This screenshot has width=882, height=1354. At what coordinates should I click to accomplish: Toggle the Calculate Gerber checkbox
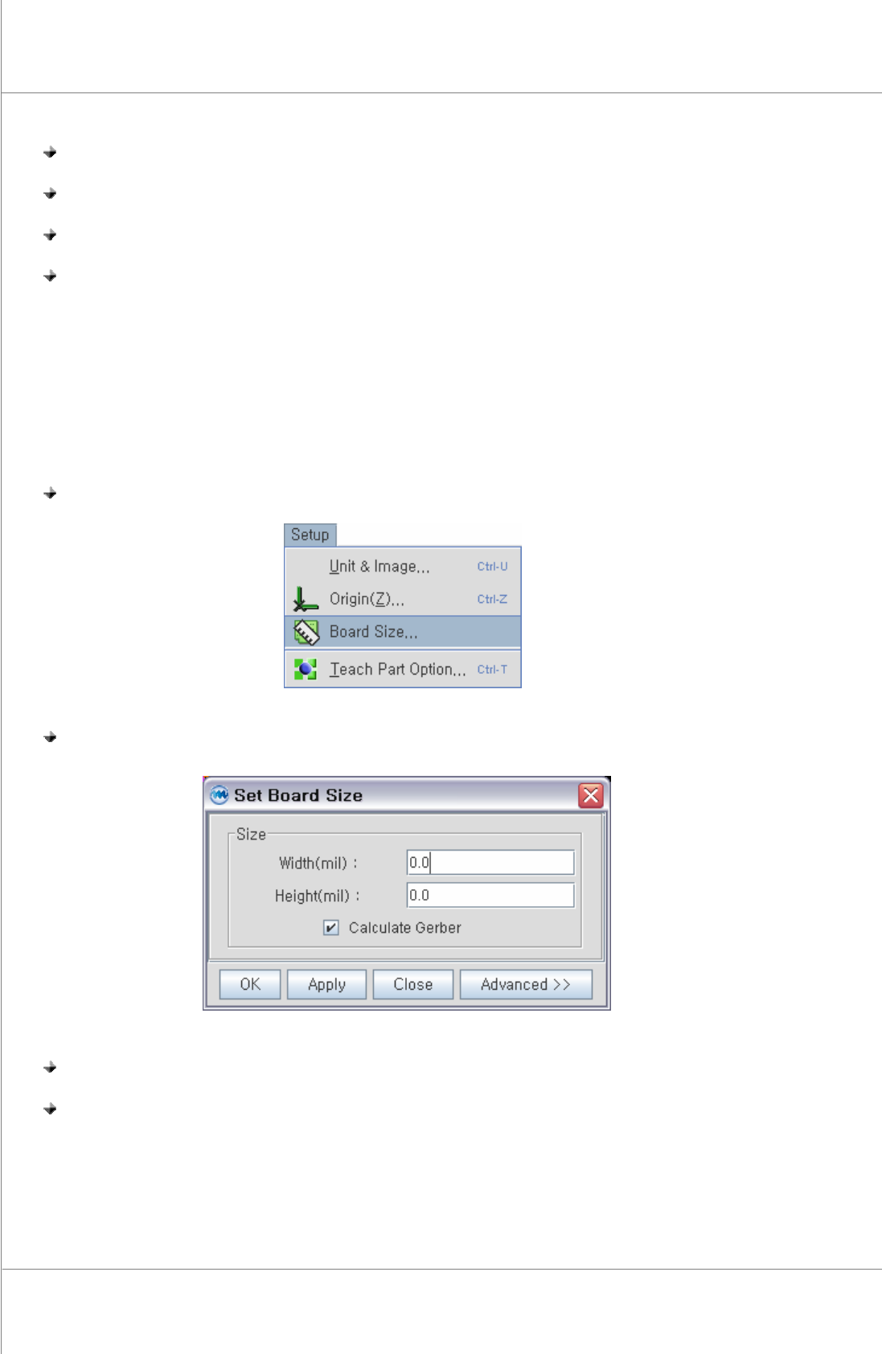point(330,928)
